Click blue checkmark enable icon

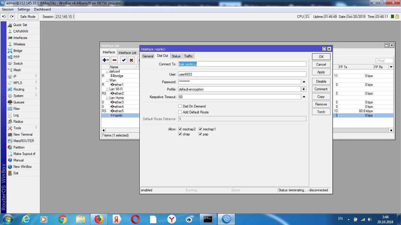click(x=124, y=60)
